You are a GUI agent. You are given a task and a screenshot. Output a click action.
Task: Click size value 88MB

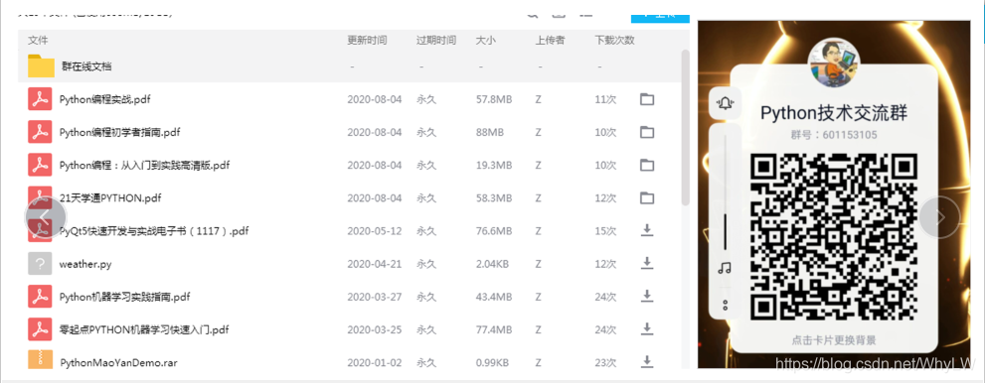click(490, 132)
